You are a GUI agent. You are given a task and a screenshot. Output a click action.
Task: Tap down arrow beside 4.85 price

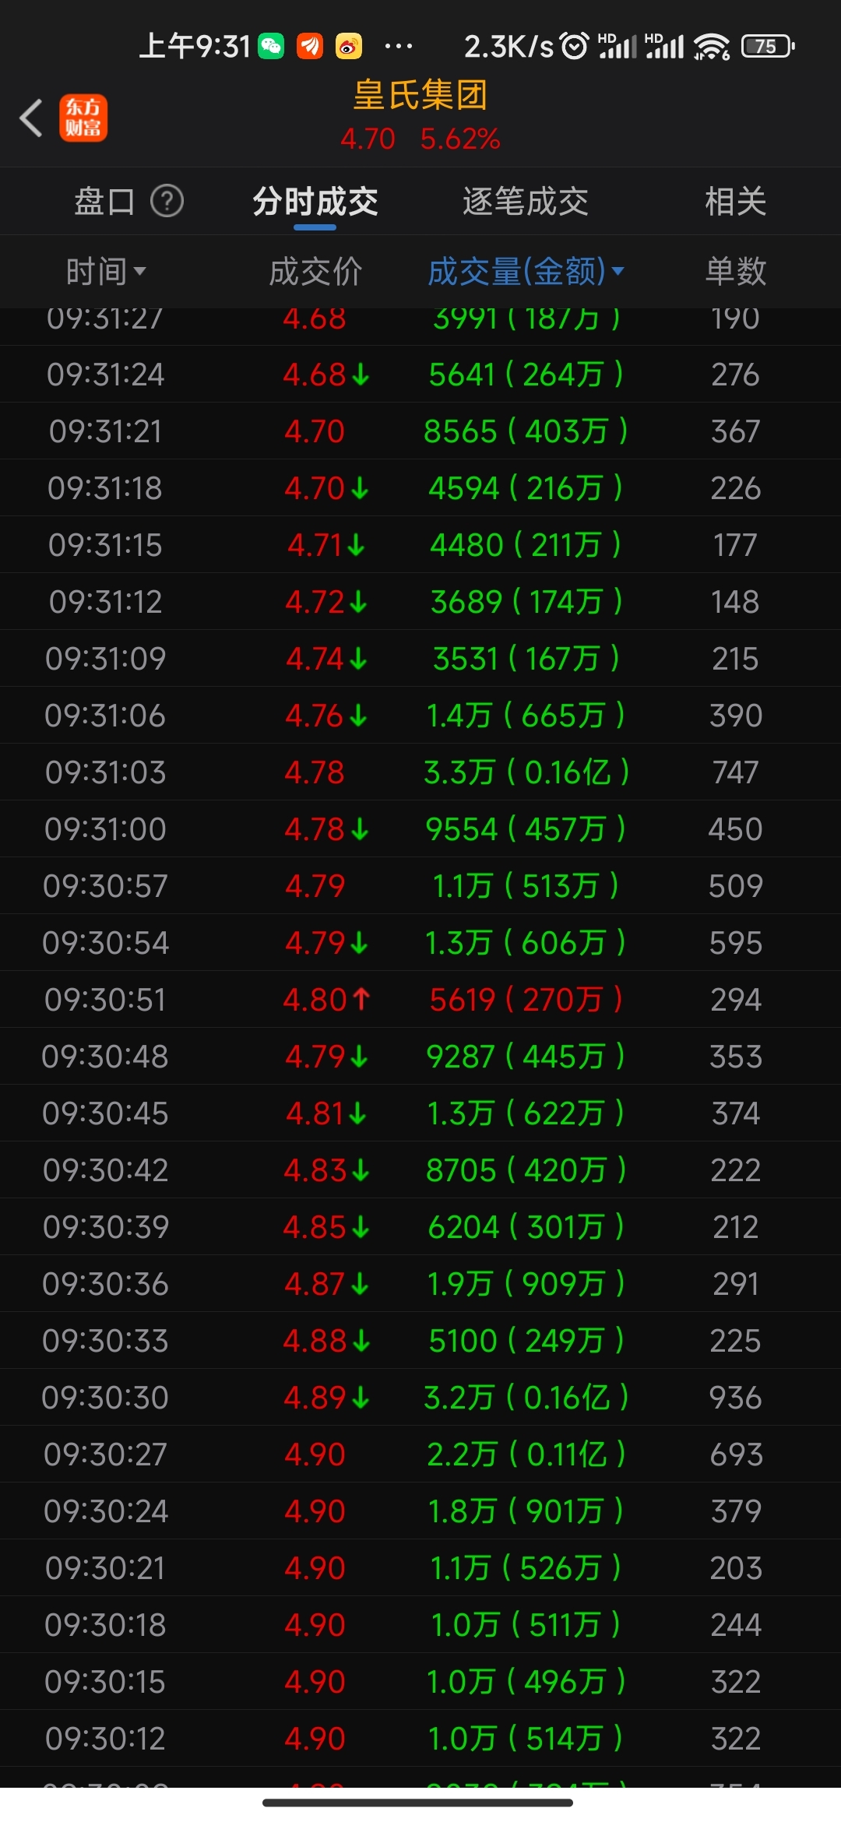pos(360,1228)
